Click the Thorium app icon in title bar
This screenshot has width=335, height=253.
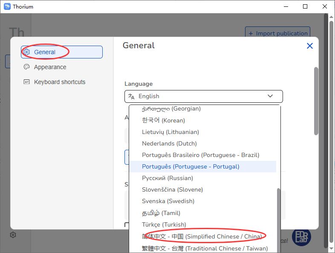pos(7,6)
